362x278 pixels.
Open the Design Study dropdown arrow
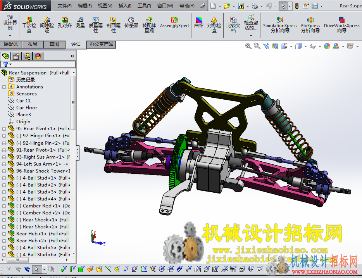10,36
